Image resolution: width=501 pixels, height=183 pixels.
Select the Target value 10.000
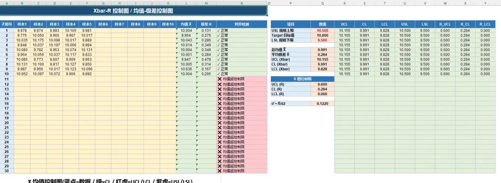tap(322, 35)
